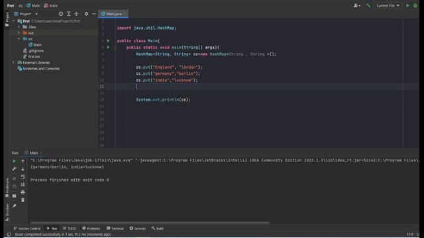The width and height of the screenshot is (424, 238).
Task: Click the cursor position indicator in the status bar
Action: 410,234
